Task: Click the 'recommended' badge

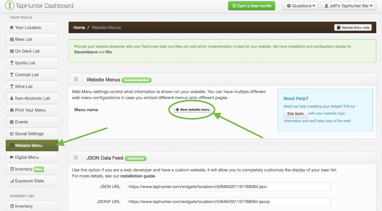Action: coord(136,80)
